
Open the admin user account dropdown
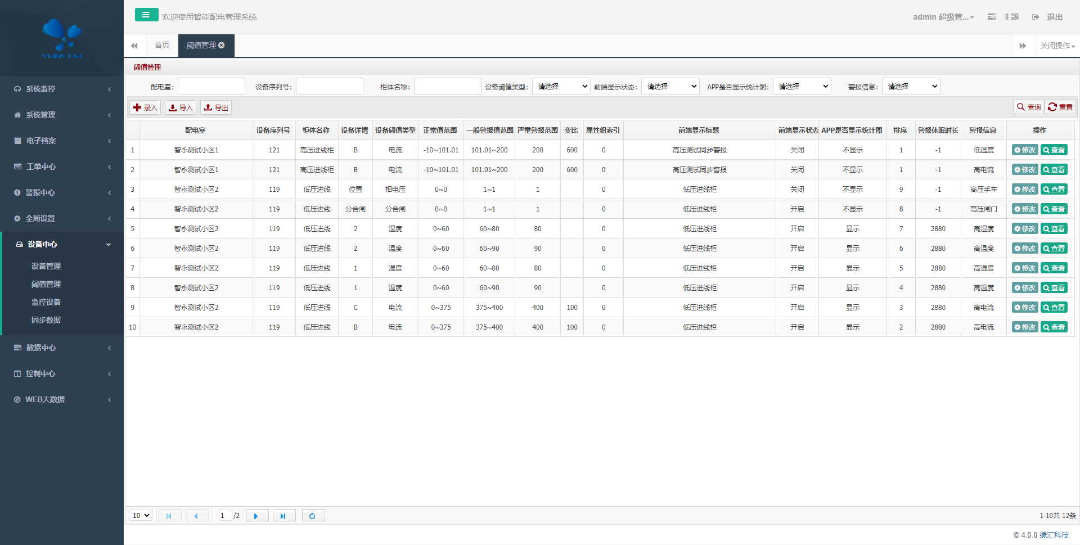tap(943, 17)
